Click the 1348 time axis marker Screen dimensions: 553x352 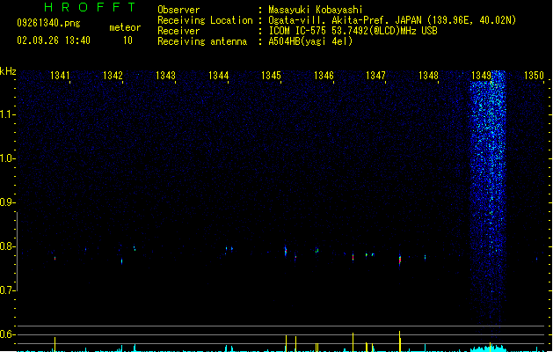coord(428,76)
